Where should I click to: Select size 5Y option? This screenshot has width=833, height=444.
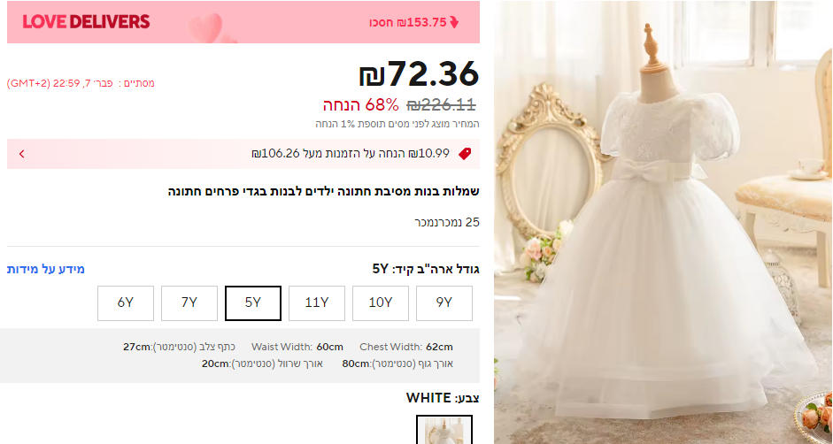[253, 303]
